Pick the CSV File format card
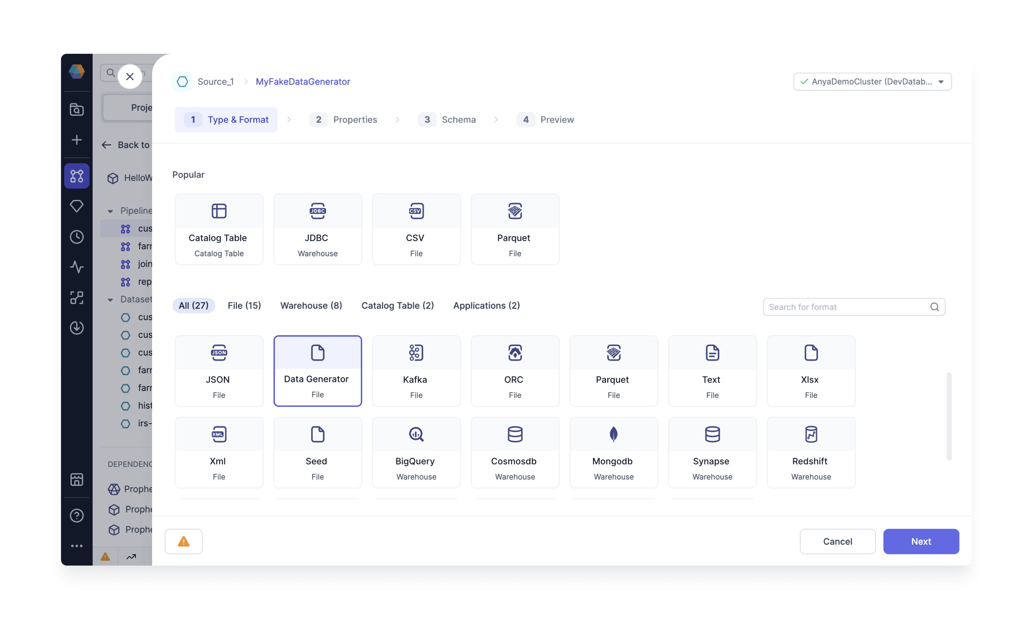Image resolution: width=1033 pixels, height=619 pixels. 416,229
